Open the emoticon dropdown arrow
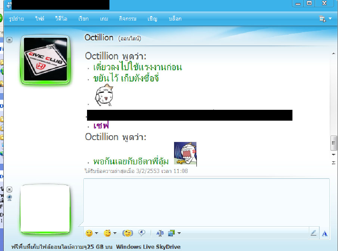Viewport: 338px width, 251px height. [96, 233]
